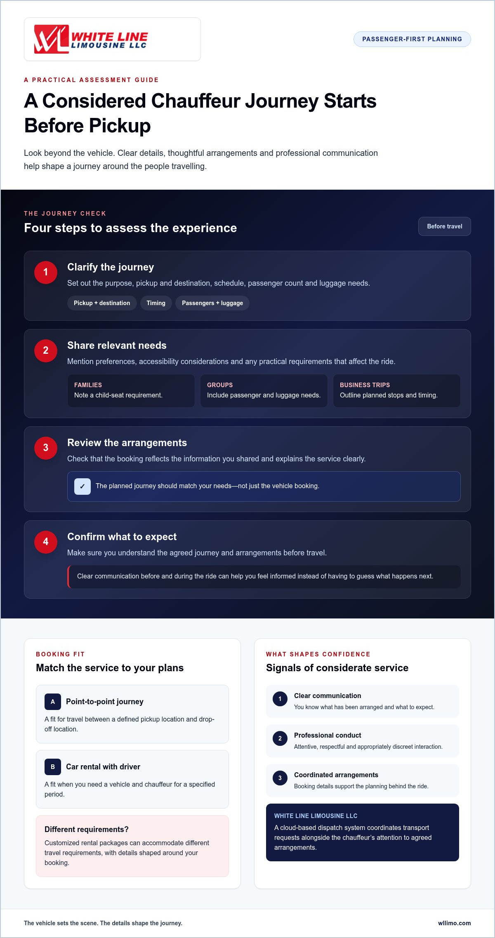Click the Passenger-First Planning pill
Viewport: 495px width, 938px height.
pyautogui.click(x=412, y=39)
